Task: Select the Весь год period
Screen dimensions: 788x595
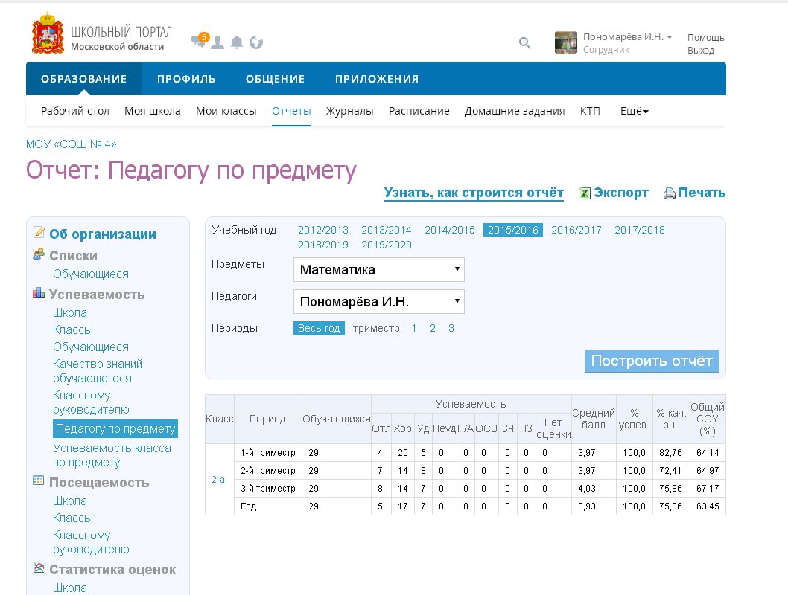Action: pos(319,328)
